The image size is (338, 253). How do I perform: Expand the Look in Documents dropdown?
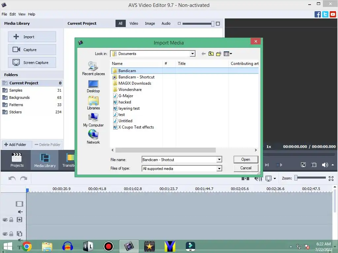192,54
